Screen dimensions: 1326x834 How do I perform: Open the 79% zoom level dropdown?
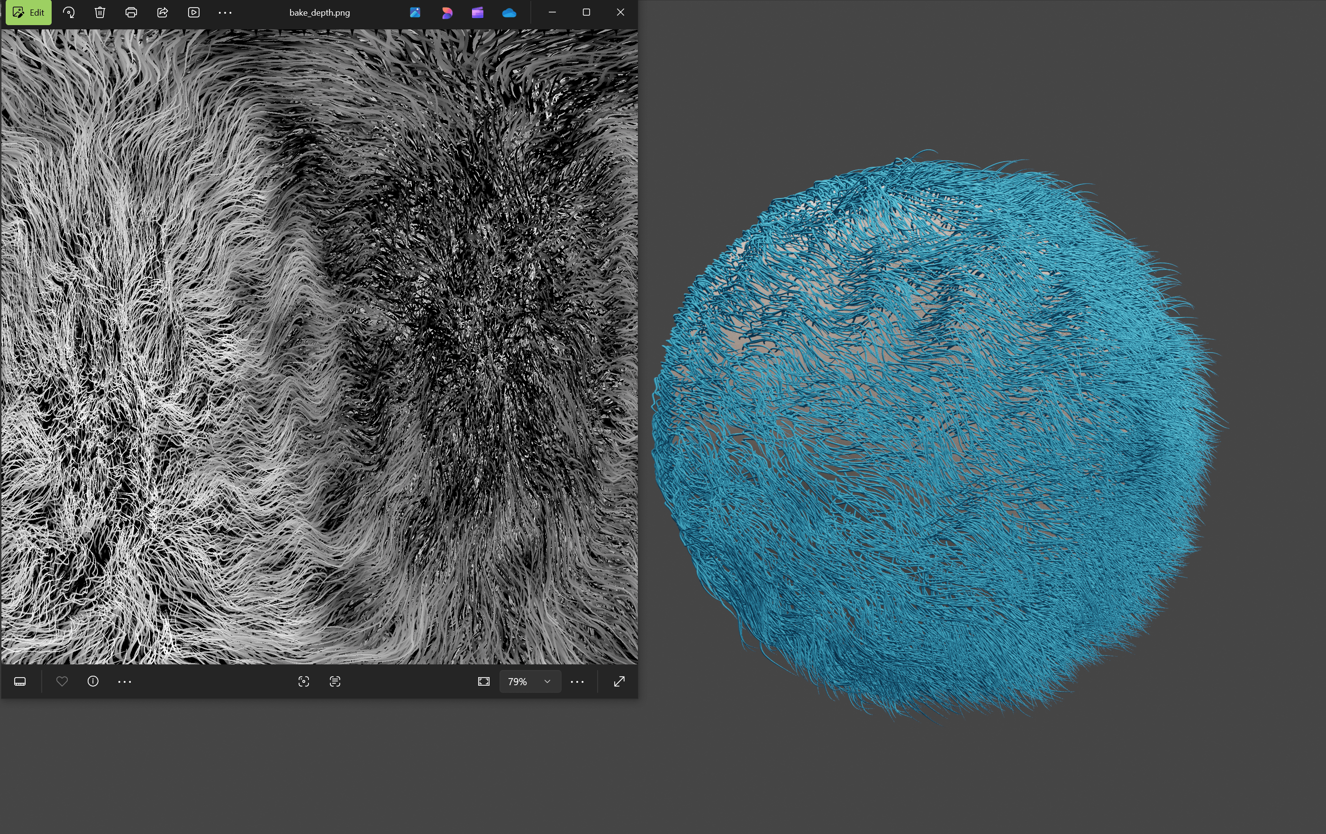point(530,681)
